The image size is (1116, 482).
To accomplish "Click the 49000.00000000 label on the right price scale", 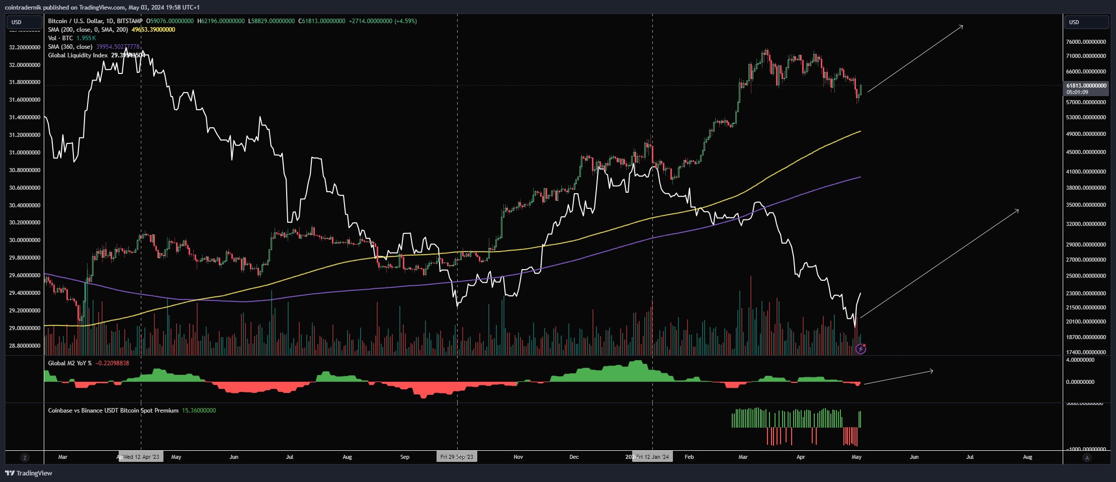I will (1086, 134).
